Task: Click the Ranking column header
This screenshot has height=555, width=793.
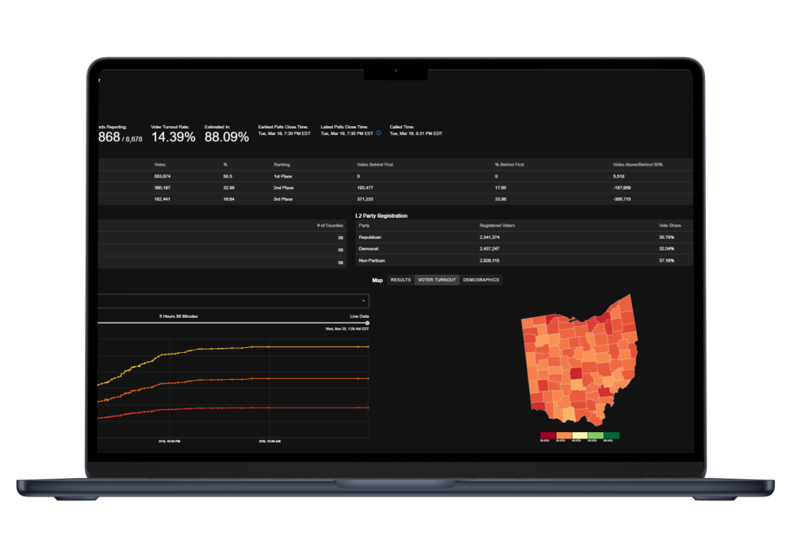Action: pyautogui.click(x=282, y=164)
